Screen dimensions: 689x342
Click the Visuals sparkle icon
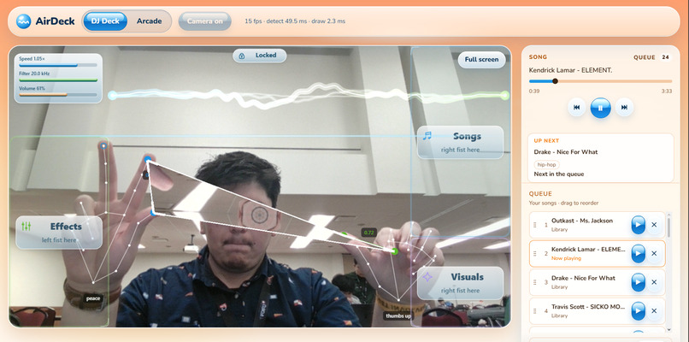point(427,277)
